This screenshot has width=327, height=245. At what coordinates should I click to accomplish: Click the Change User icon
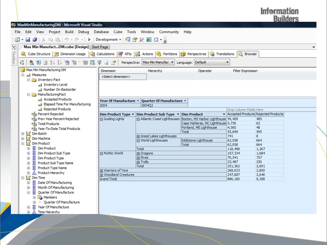(31, 62)
